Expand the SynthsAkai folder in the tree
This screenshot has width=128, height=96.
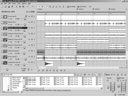tap(8, 86)
